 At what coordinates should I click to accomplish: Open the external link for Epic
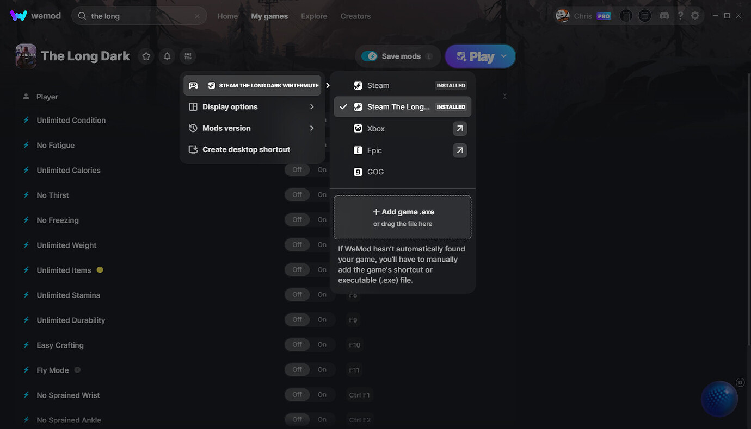(460, 150)
